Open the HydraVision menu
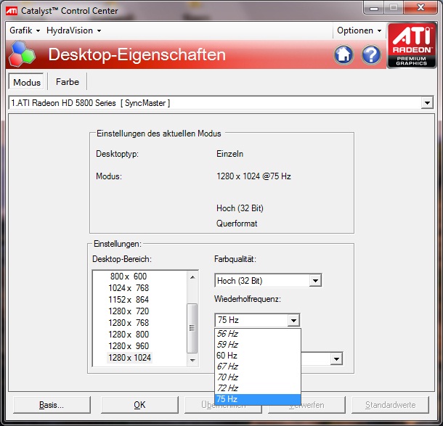443x426 pixels. point(73,30)
